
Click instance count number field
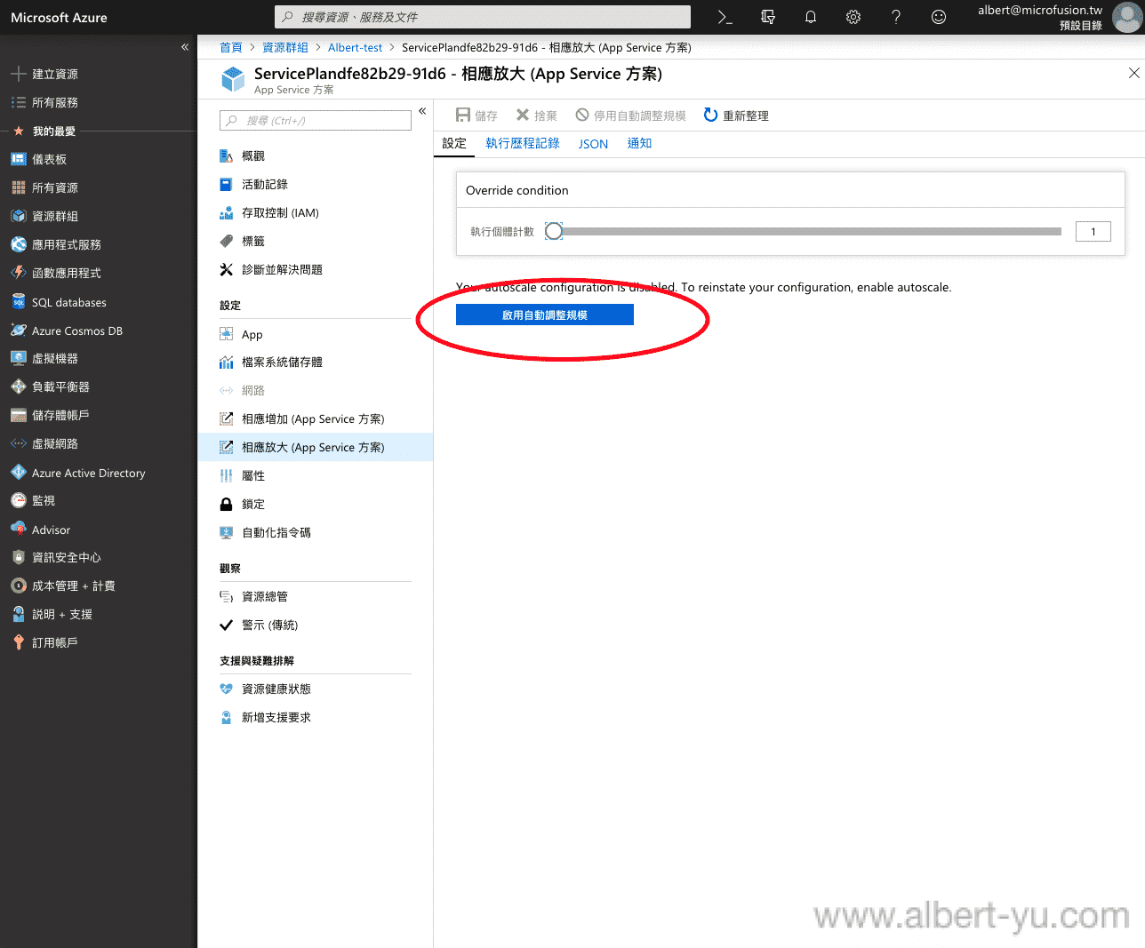1093,231
